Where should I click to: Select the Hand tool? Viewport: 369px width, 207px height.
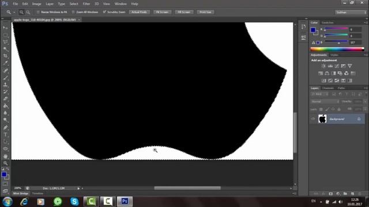click(5, 156)
